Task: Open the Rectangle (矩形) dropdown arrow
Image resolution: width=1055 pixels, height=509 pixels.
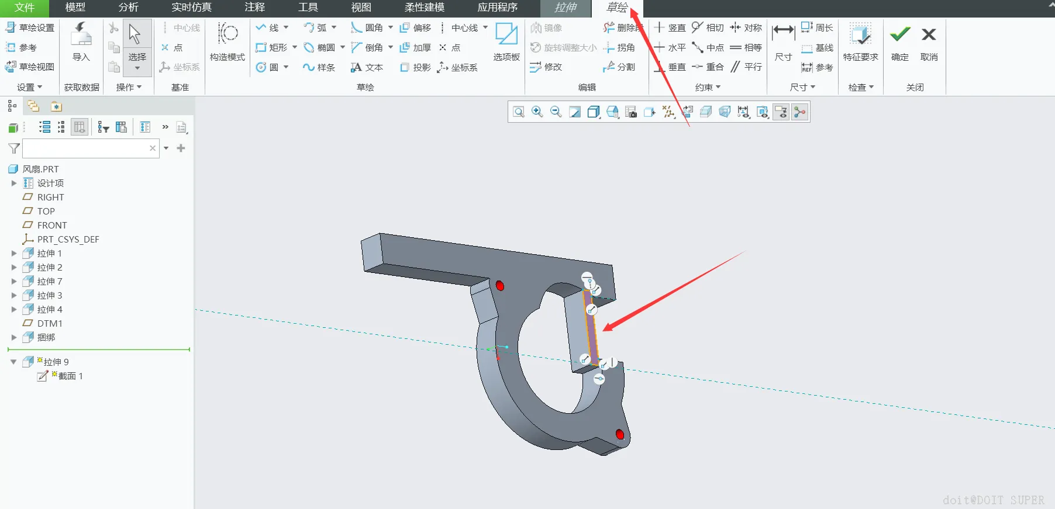Action: 294,47
